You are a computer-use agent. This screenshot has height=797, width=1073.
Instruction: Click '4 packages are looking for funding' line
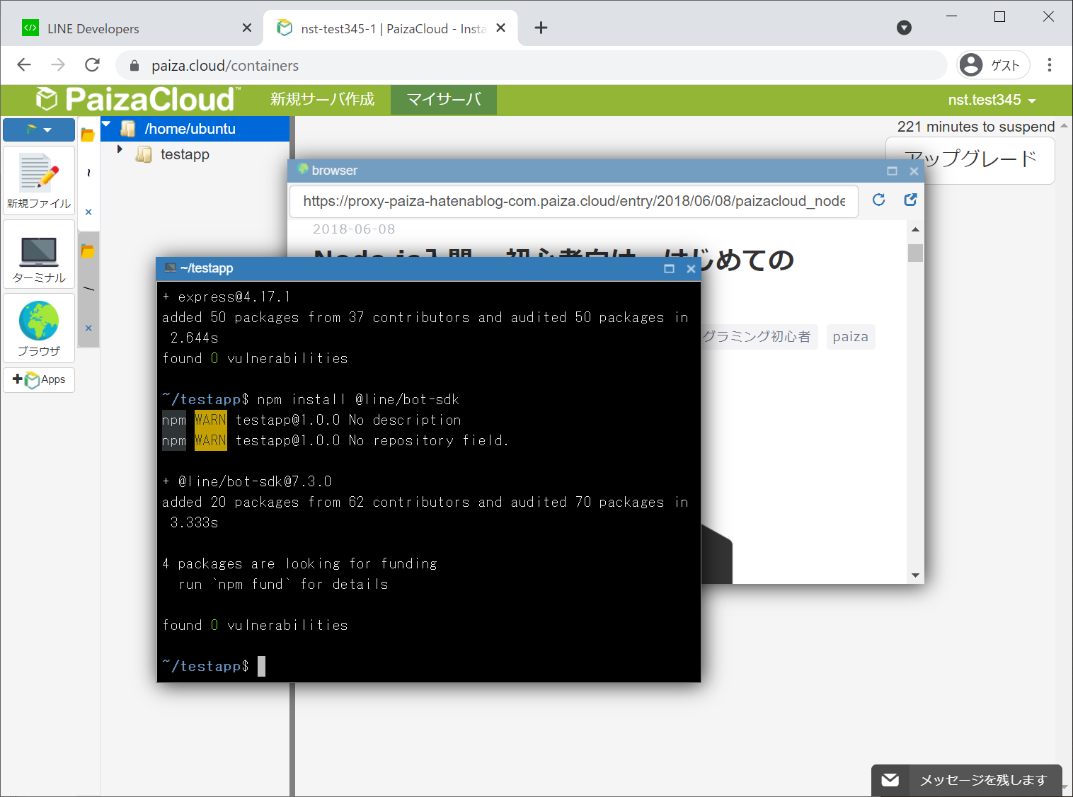point(299,563)
